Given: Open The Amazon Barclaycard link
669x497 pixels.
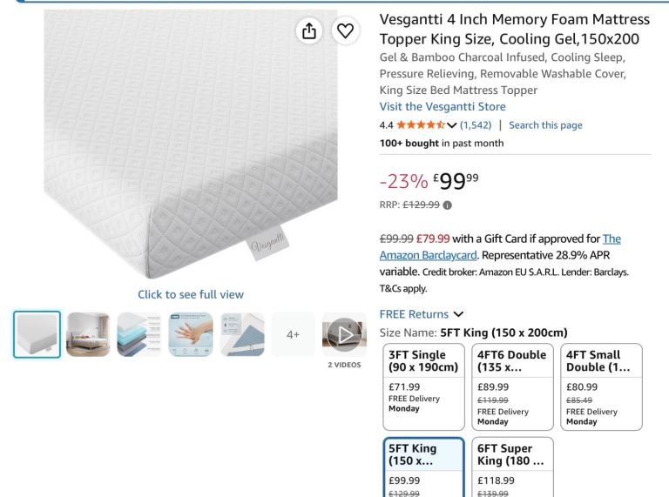Looking at the screenshot, I should pyautogui.click(x=500, y=247).
